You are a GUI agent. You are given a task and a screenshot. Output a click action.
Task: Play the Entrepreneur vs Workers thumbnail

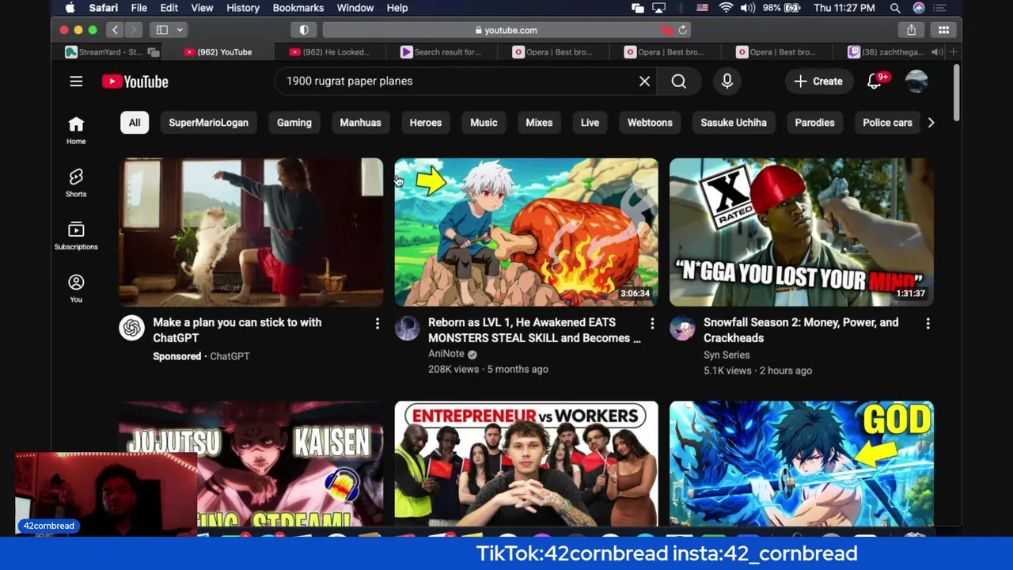click(526, 464)
